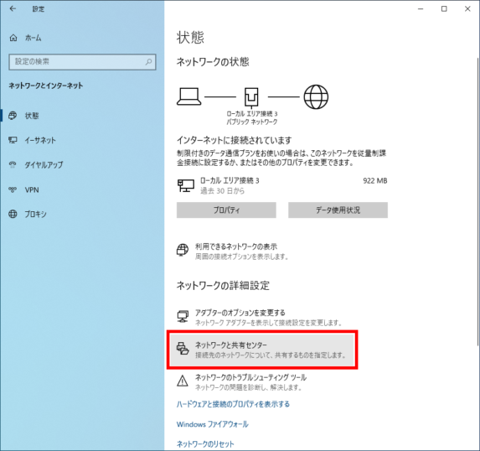Click inside the 設定の検索 search field
Image resolution: width=480 pixels, height=451 pixels.
(x=82, y=62)
